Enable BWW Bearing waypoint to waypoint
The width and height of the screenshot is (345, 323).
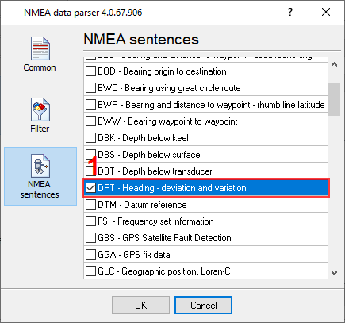pos(90,121)
